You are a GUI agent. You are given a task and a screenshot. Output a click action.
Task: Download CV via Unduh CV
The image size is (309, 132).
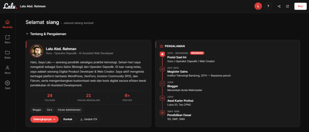[89, 119]
